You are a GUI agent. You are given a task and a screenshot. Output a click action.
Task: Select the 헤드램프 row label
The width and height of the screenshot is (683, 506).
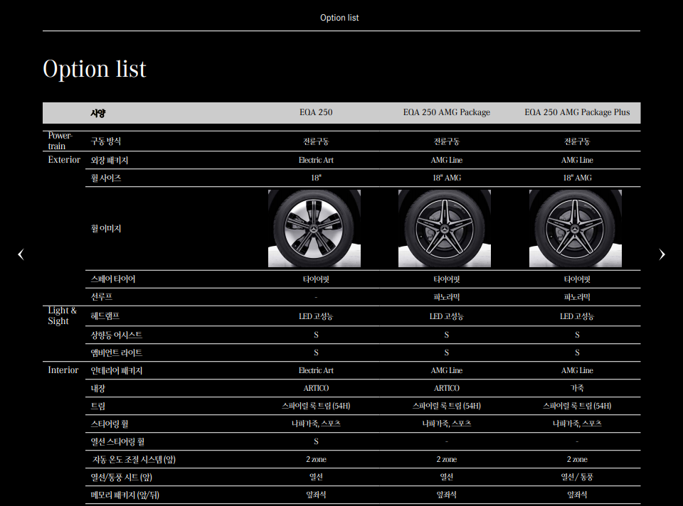click(x=105, y=316)
